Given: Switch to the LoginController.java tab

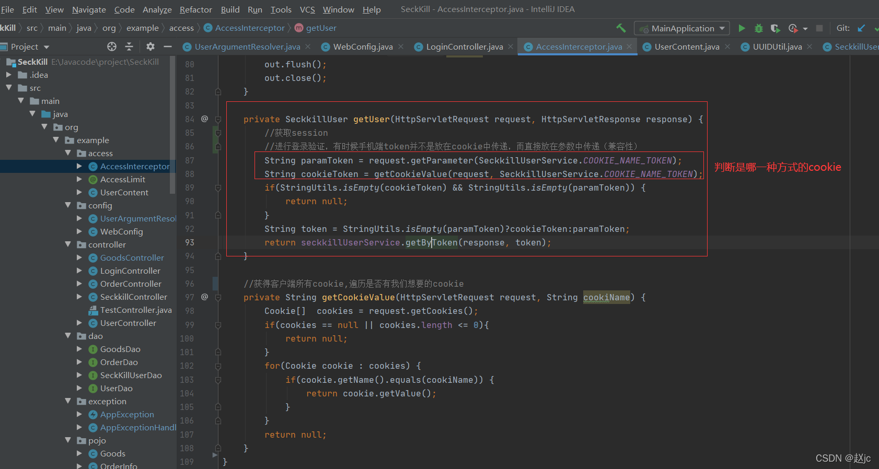Looking at the screenshot, I should click(465, 46).
